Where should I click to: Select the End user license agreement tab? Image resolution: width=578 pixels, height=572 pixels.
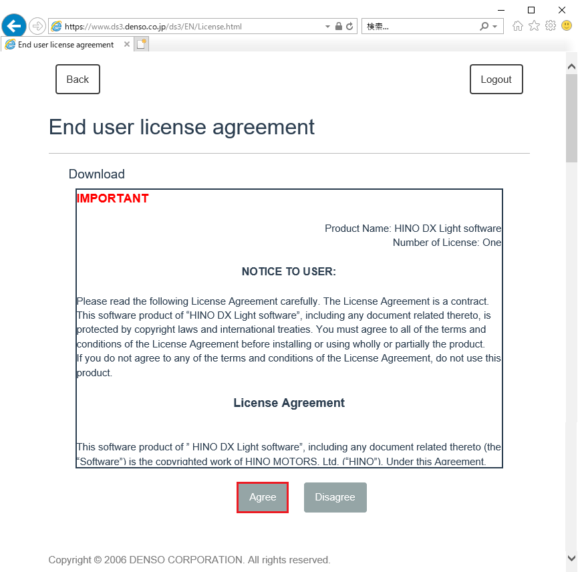[x=66, y=44]
